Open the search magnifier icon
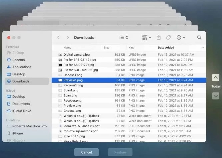222x158 pixels. point(199,38)
